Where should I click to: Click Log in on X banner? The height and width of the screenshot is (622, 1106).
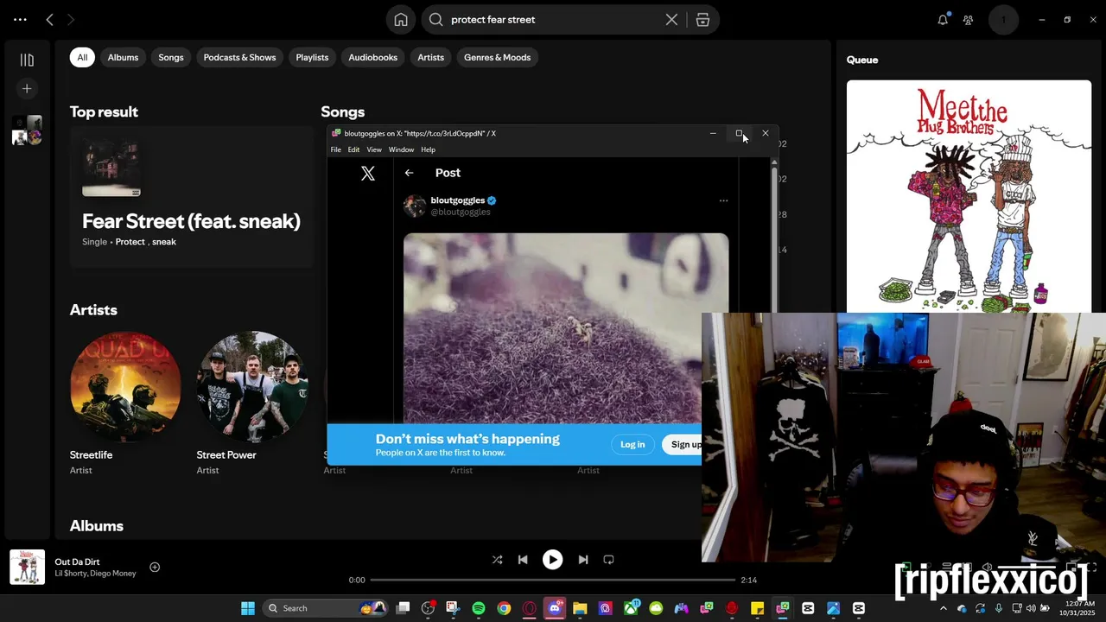[632, 444]
